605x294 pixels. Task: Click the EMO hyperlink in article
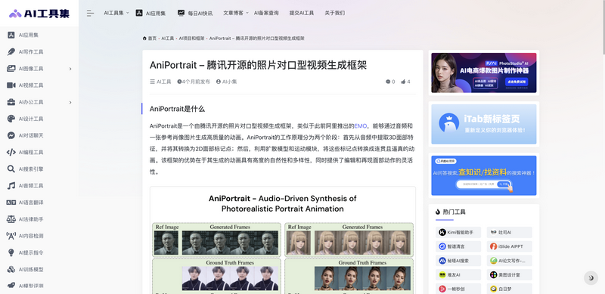pos(361,125)
